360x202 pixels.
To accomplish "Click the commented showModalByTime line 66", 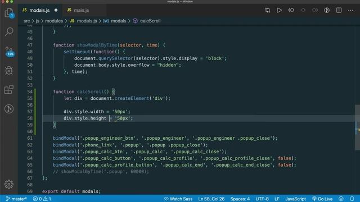I will pos(101,172).
